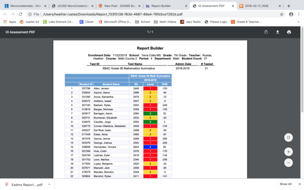This screenshot has width=304, height=190.
Task: Zoom out of the PDF
Action: (288, 163)
